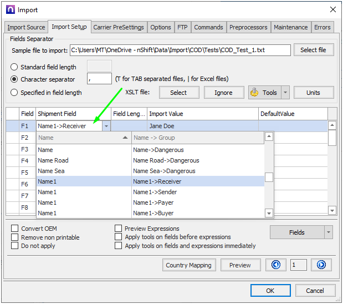The image size is (343, 304).
Task: Switch to the Carrier PreSettings tab
Action: coord(119,27)
